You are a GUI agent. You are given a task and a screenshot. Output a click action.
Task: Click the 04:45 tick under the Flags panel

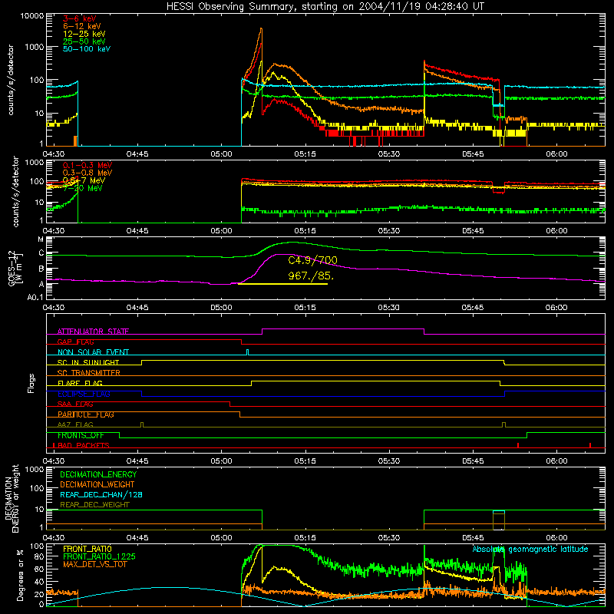click(x=137, y=461)
